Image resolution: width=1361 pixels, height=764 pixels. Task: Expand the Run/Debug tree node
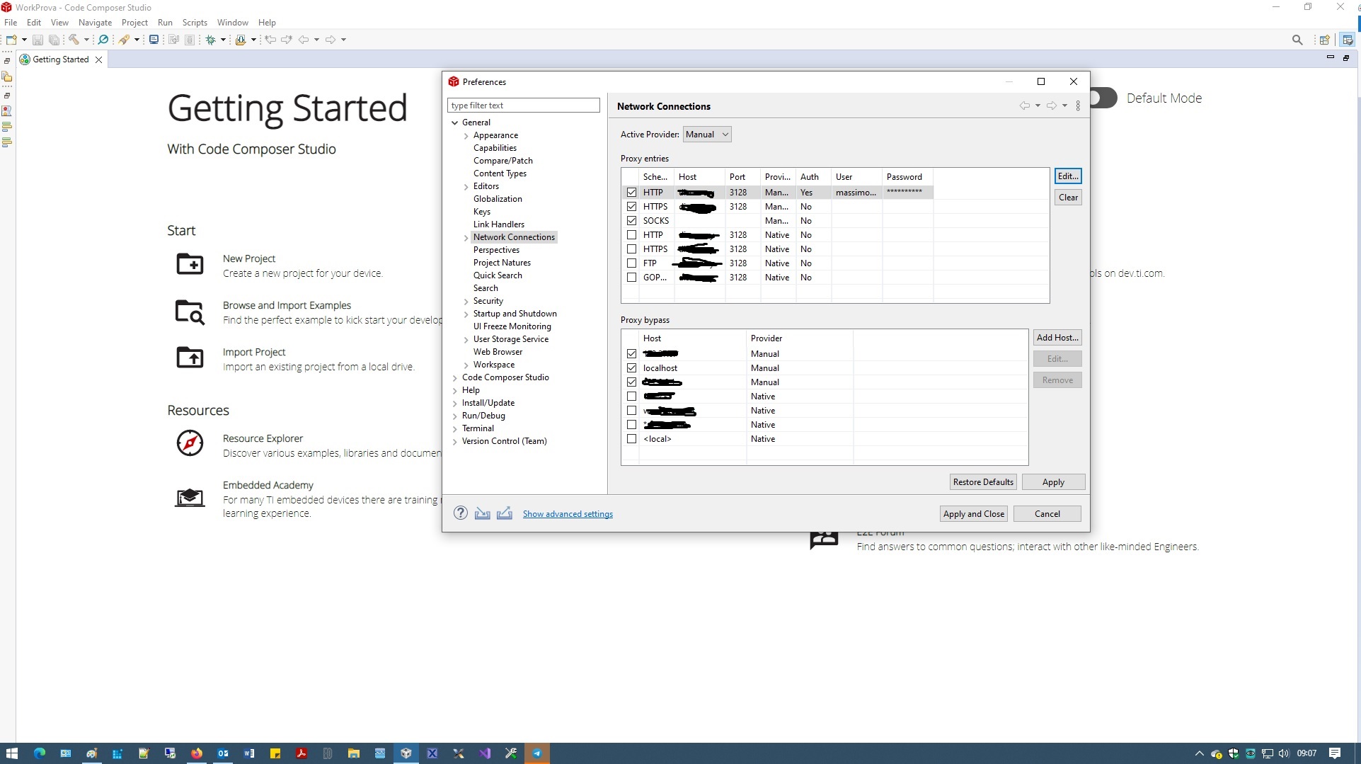click(x=455, y=416)
